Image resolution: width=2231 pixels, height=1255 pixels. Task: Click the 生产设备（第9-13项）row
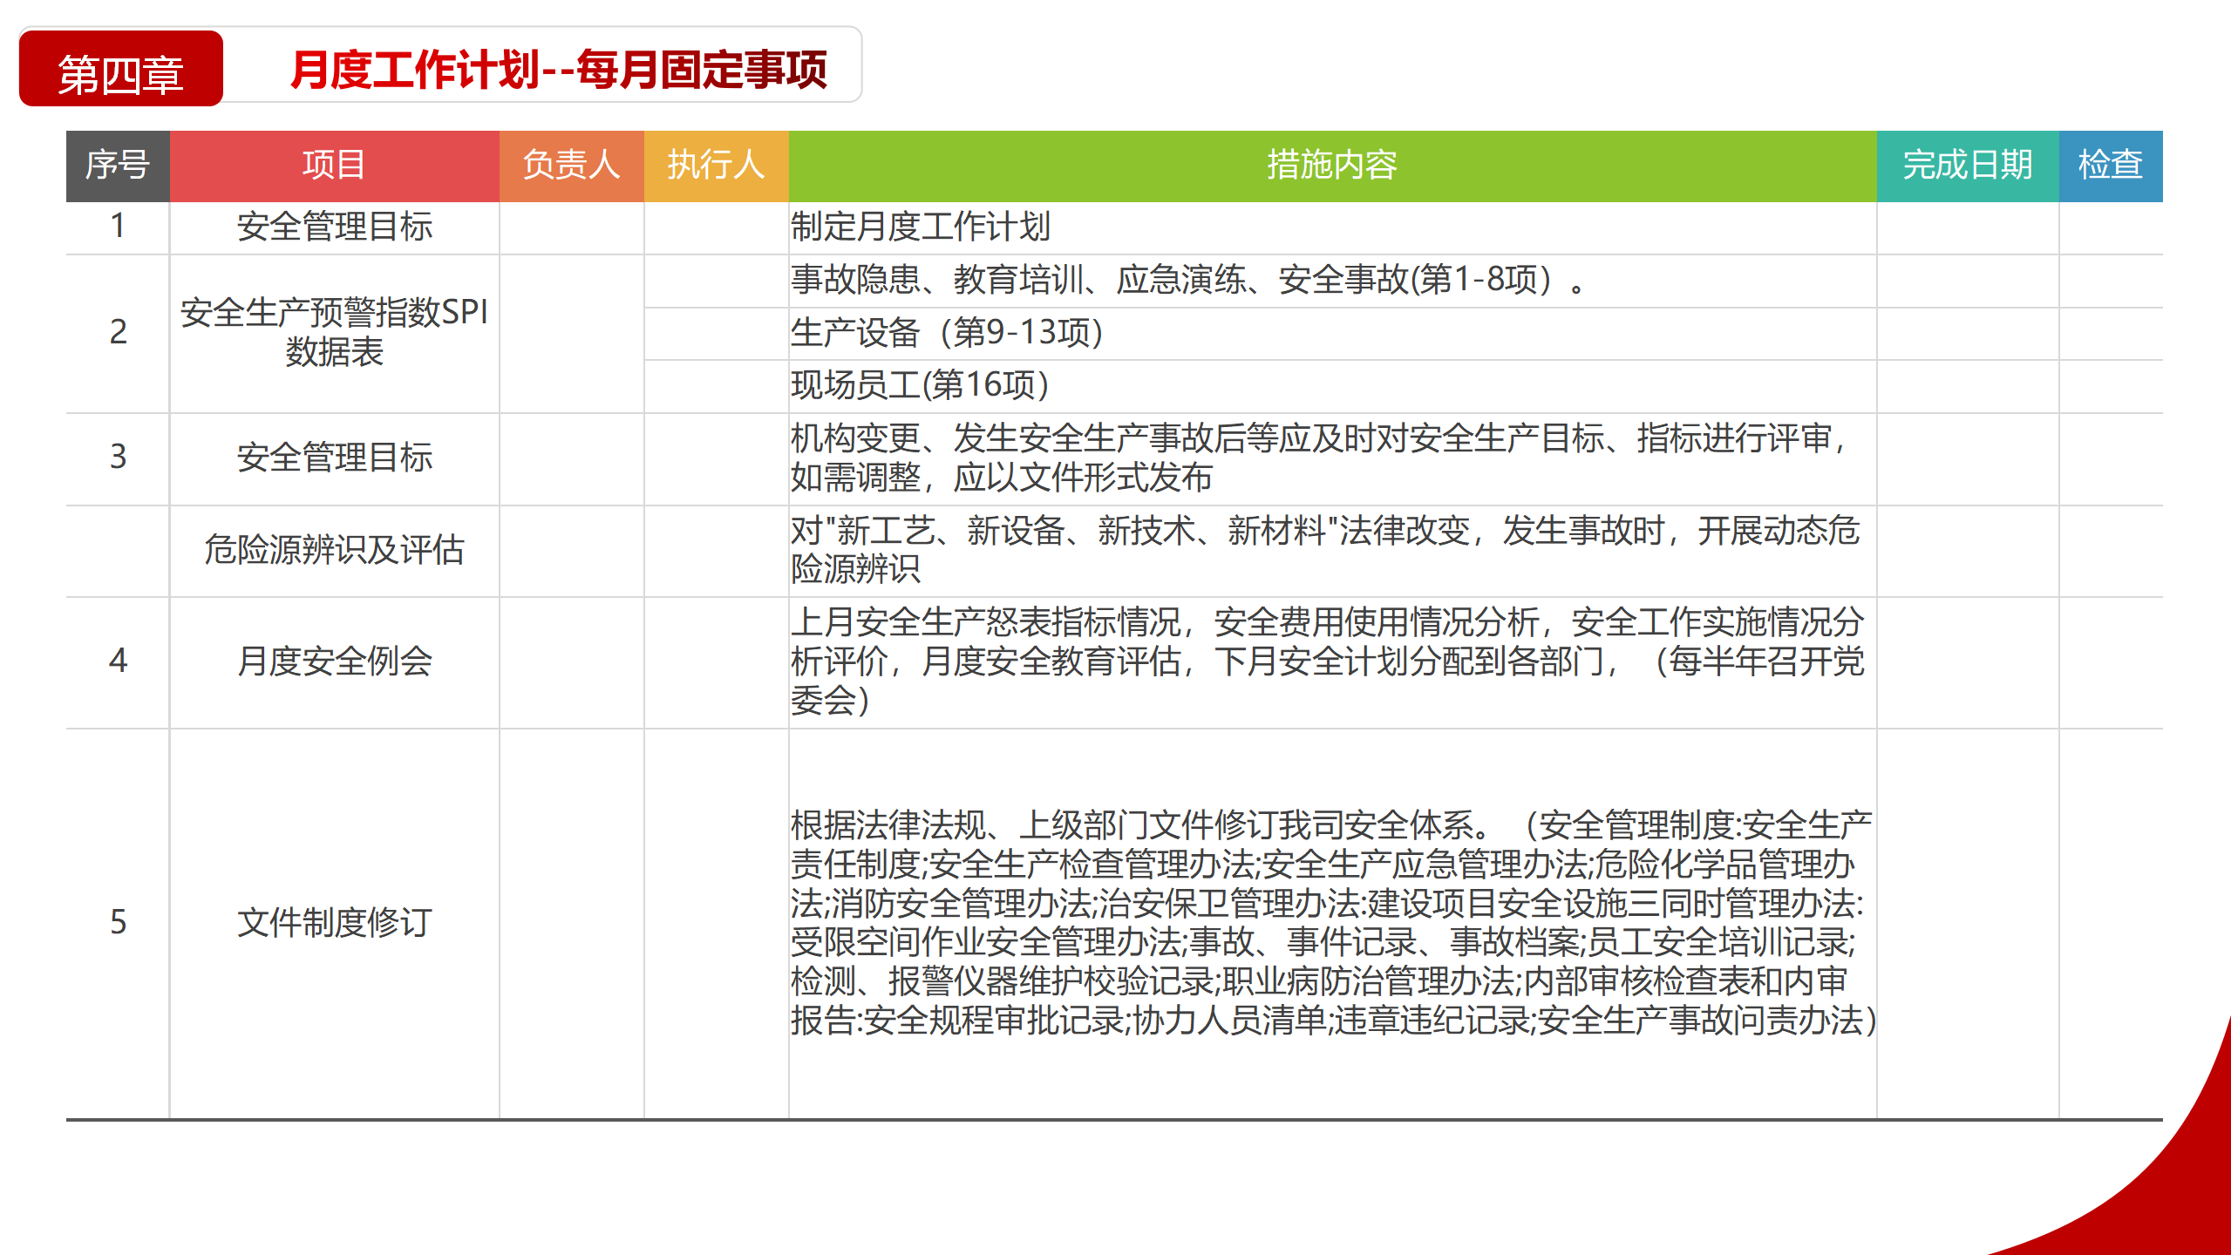tap(947, 333)
